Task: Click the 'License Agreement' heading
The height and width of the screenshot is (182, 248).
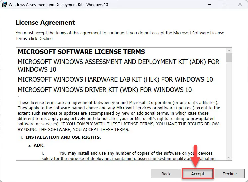Action: point(46,22)
